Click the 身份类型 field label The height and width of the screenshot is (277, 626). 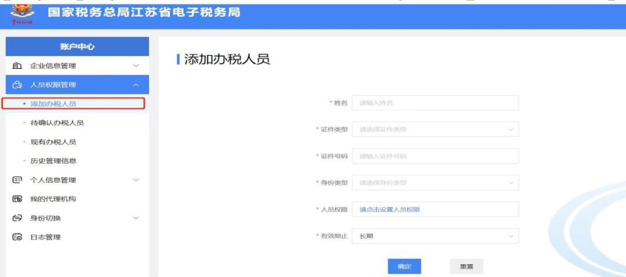(x=334, y=183)
